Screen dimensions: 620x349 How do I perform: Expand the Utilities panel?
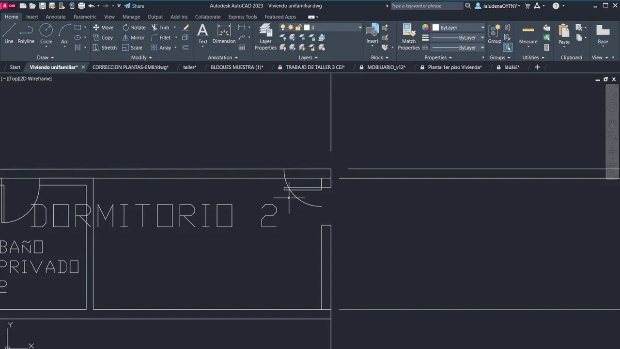click(533, 57)
